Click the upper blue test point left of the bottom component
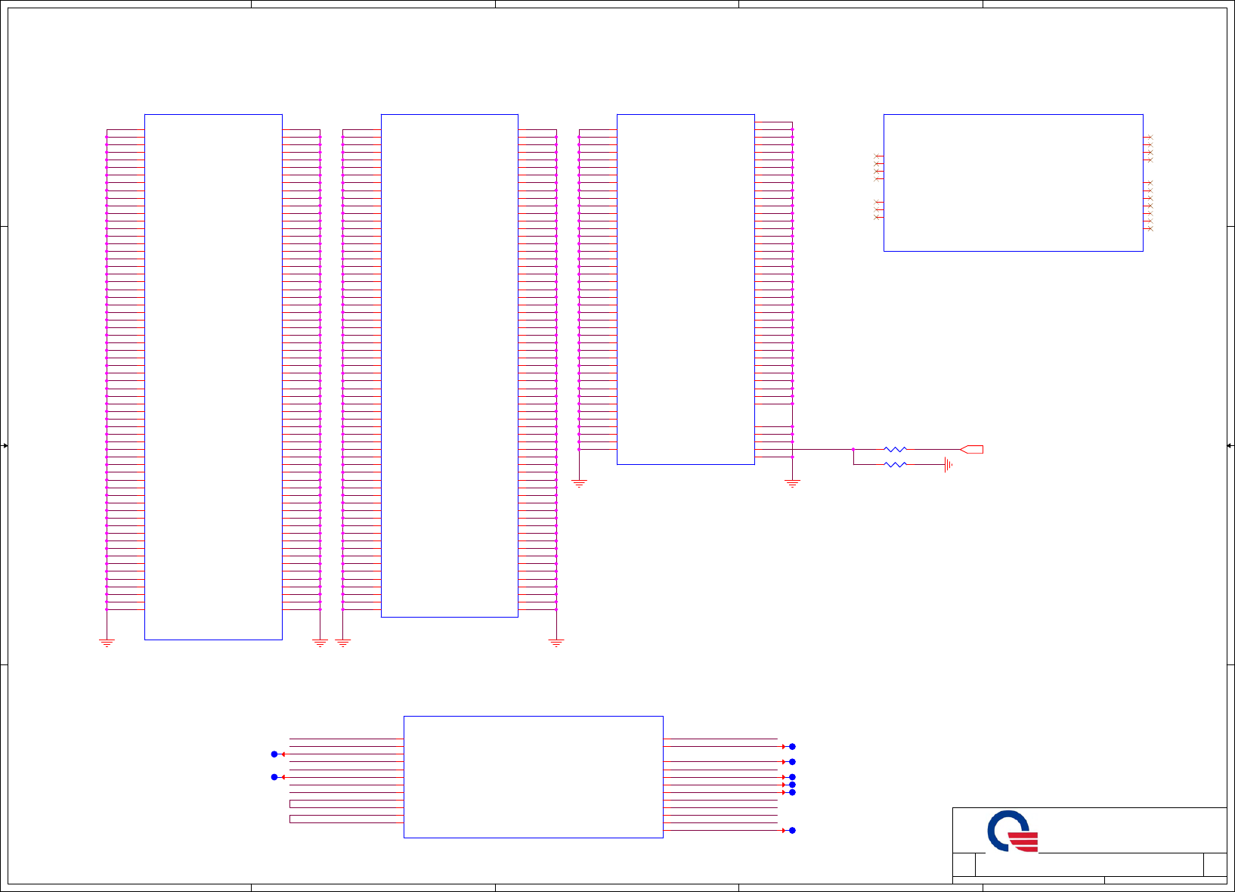The height and width of the screenshot is (892, 1235). point(274,754)
